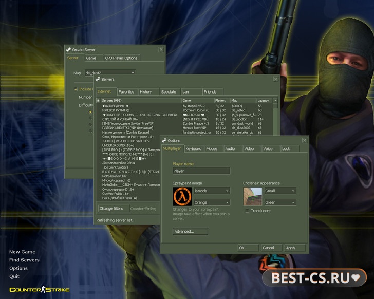This screenshot has height=299, width=374.
Task: Click Apply in the Options window
Action: pyautogui.click(x=294, y=248)
